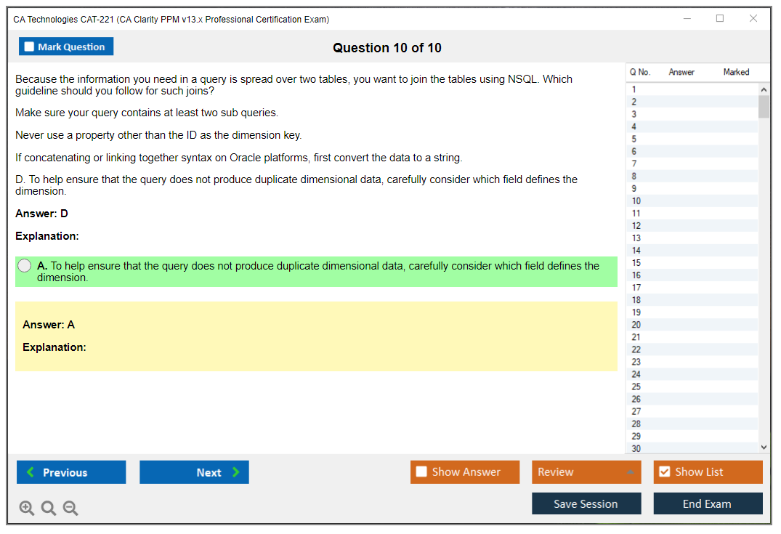Open the Review dropdown menu
This screenshot has width=781, height=534.
pyautogui.click(x=586, y=472)
